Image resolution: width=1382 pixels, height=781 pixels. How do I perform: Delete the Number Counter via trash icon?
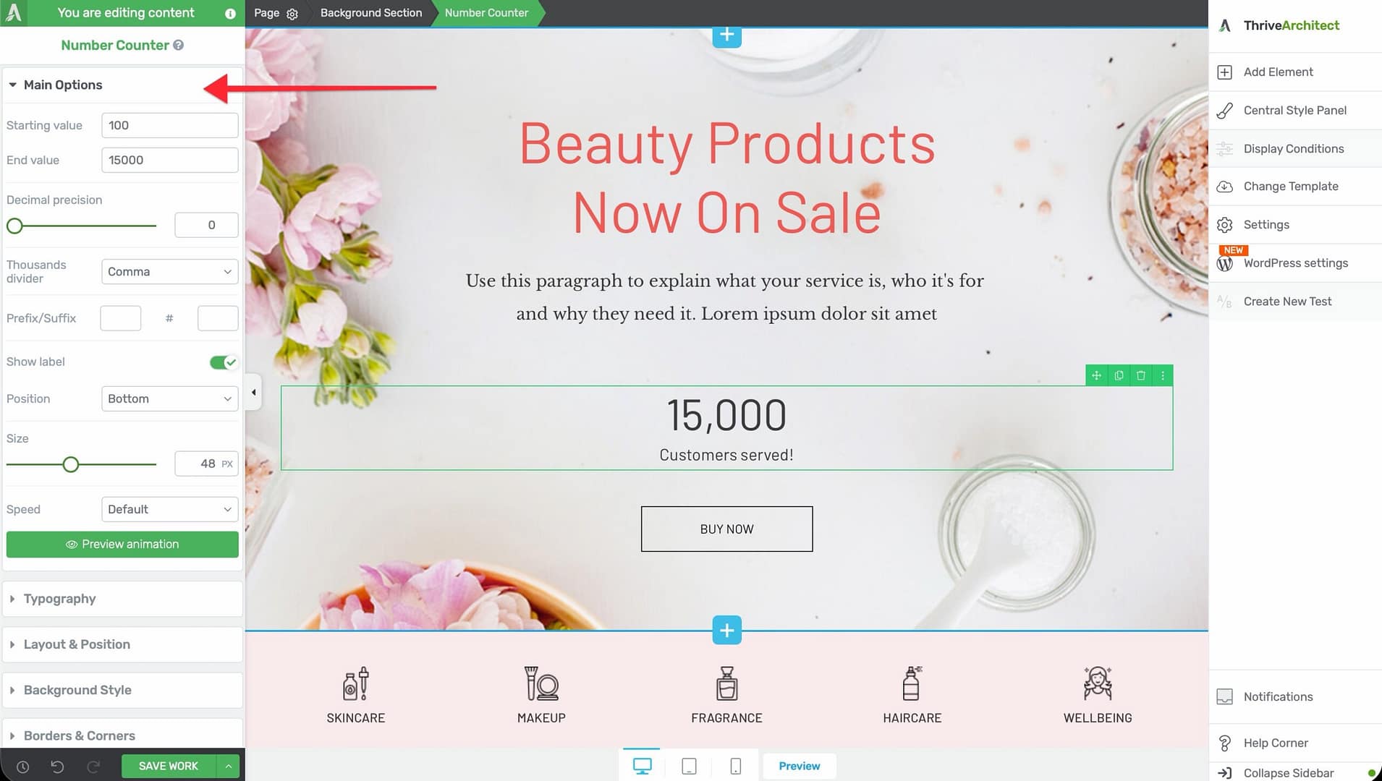1141,375
